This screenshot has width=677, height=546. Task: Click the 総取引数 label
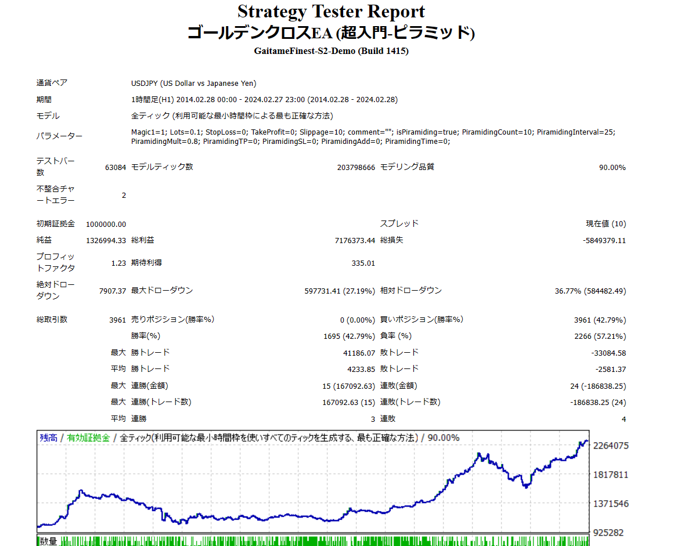pyautogui.click(x=52, y=320)
